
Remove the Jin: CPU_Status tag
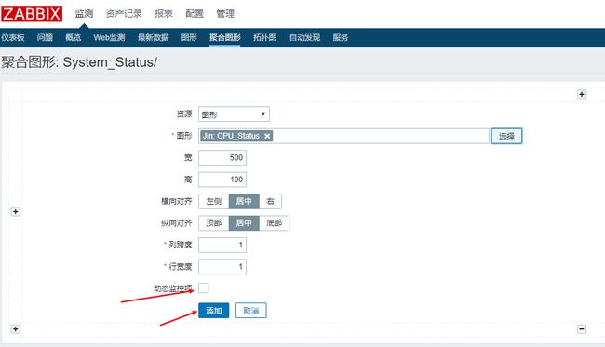(x=267, y=136)
